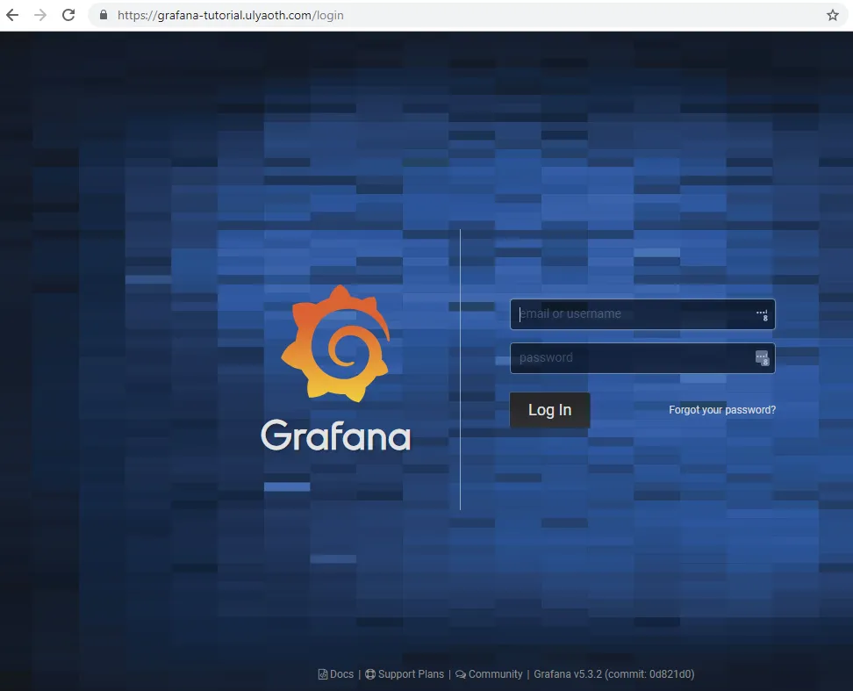Screen dimensions: 853x691
Task: Click the browser back arrow
Action: [12, 15]
